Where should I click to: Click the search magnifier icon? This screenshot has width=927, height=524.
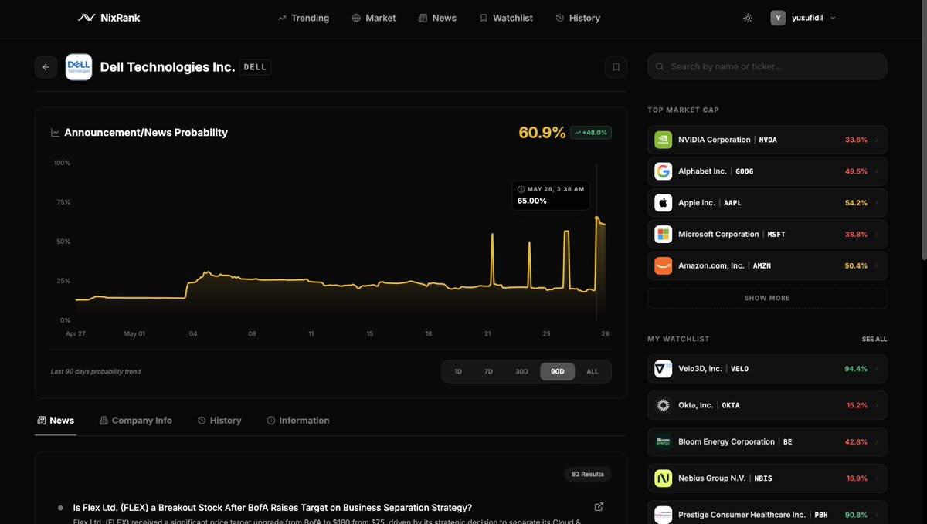pyautogui.click(x=660, y=66)
